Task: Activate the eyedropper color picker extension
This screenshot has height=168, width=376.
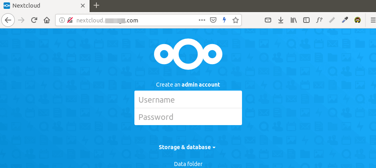Action: coord(344,20)
